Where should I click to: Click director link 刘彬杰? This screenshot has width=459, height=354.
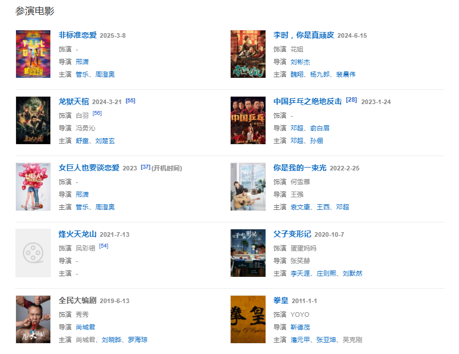(x=300, y=62)
